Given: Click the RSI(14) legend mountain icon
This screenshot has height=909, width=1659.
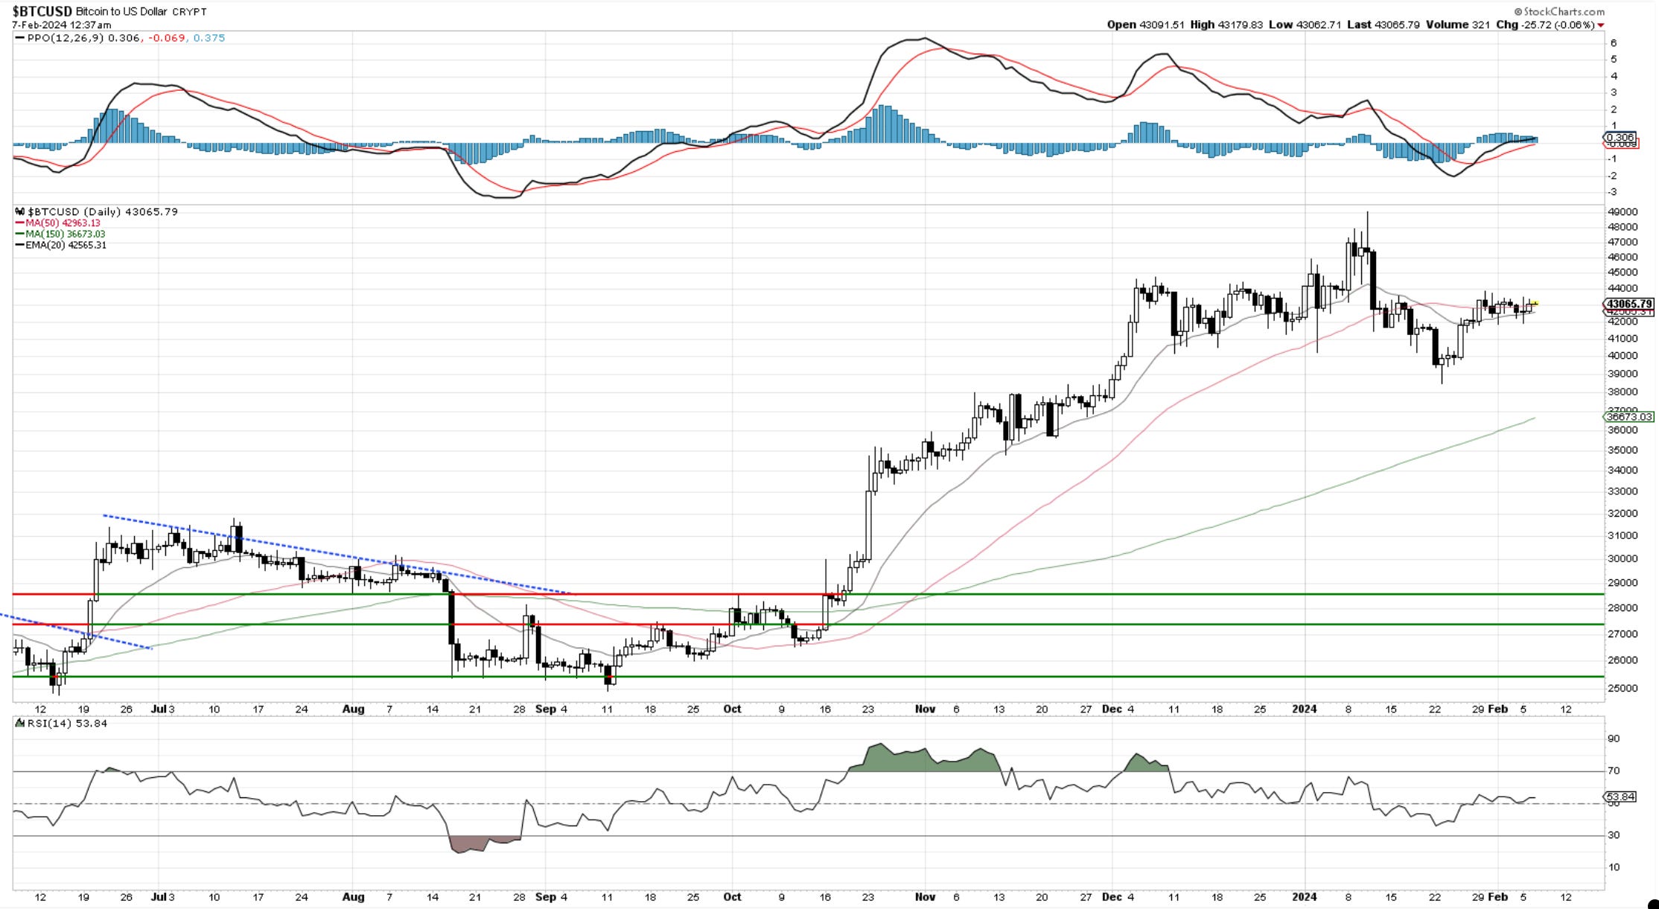Looking at the screenshot, I should [x=19, y=723].
